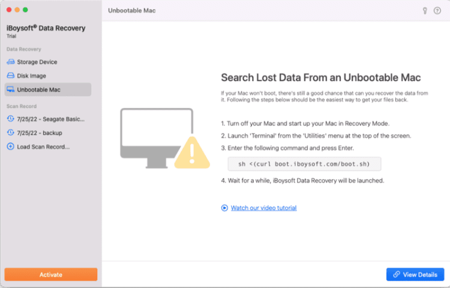Select the Unbootable Mac sidebar item
The image size is (450, 288).
pyautogui.click(x=38, y=90)
